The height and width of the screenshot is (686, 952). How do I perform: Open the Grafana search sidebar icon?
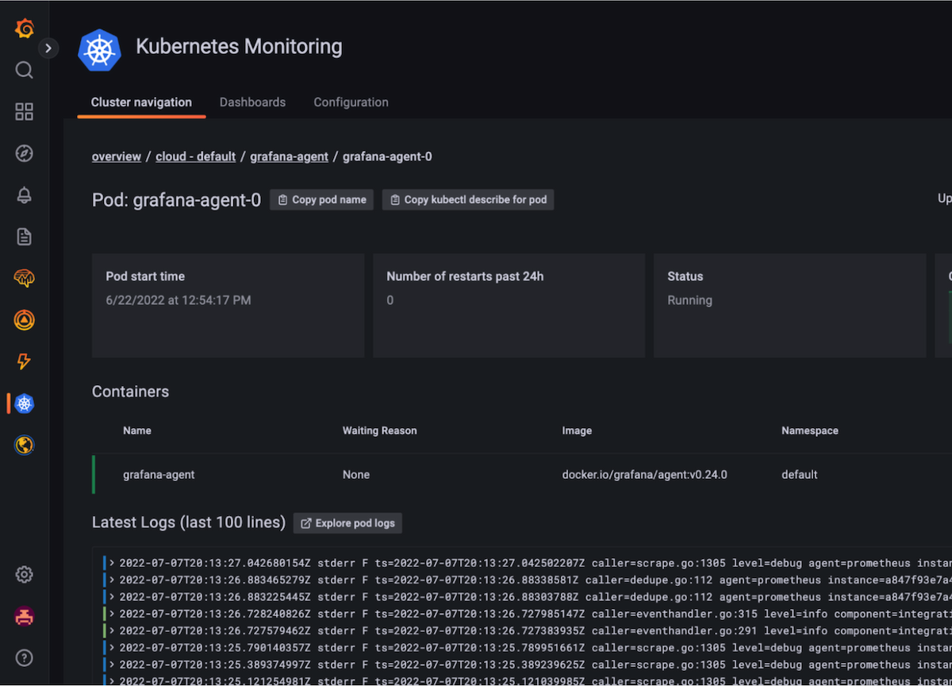click(x=24, y=70)
